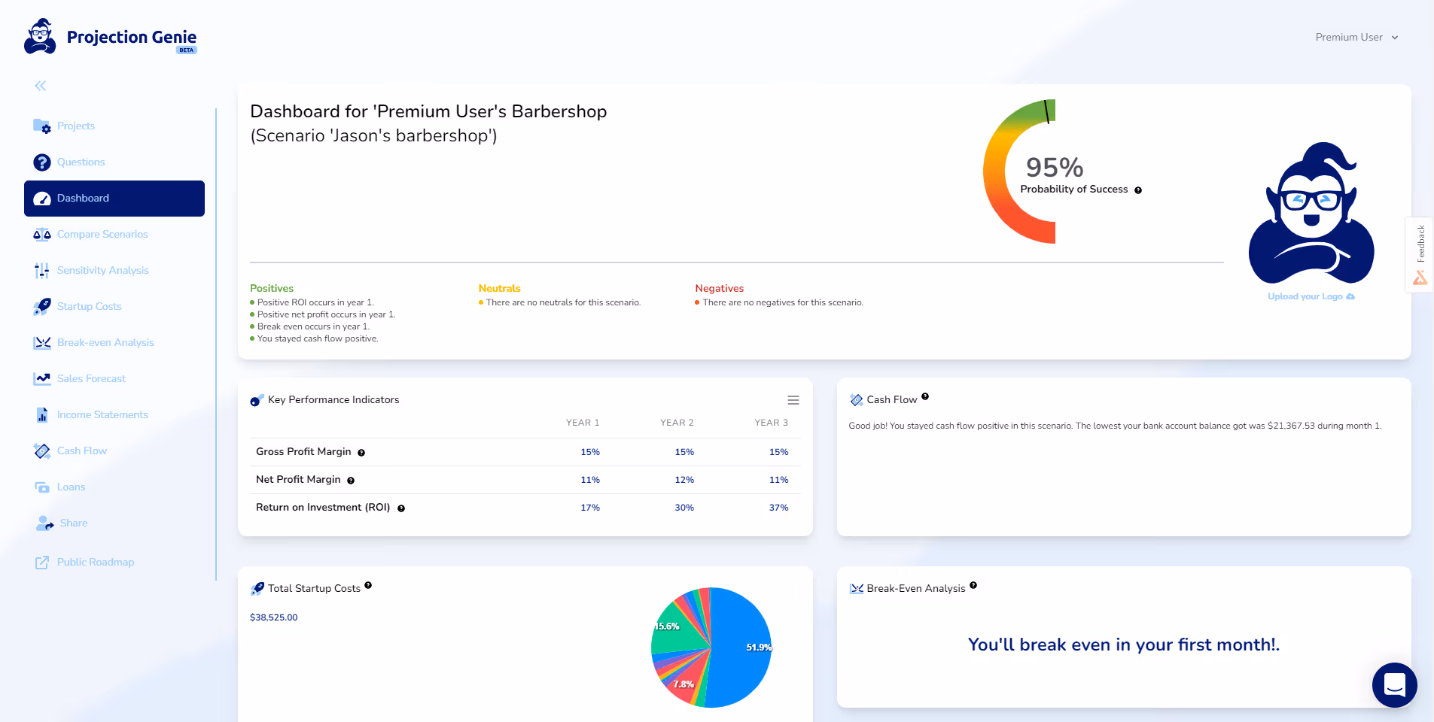Click the Year 2 Net Profit Margin 12%
This screenshot has height=722, width=1434.
pos(684,480)
